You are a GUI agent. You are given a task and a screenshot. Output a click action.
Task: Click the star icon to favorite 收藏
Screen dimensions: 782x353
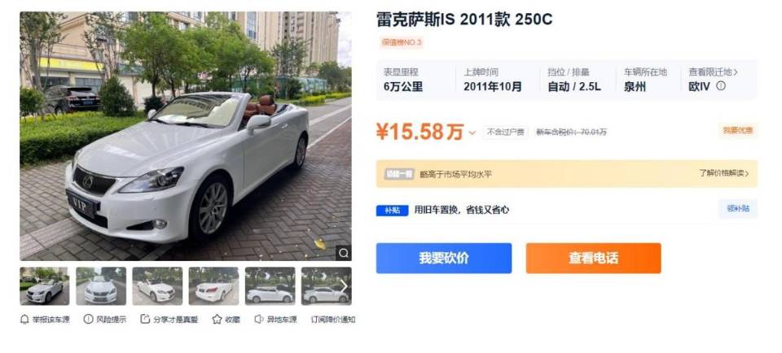[217, 319]
